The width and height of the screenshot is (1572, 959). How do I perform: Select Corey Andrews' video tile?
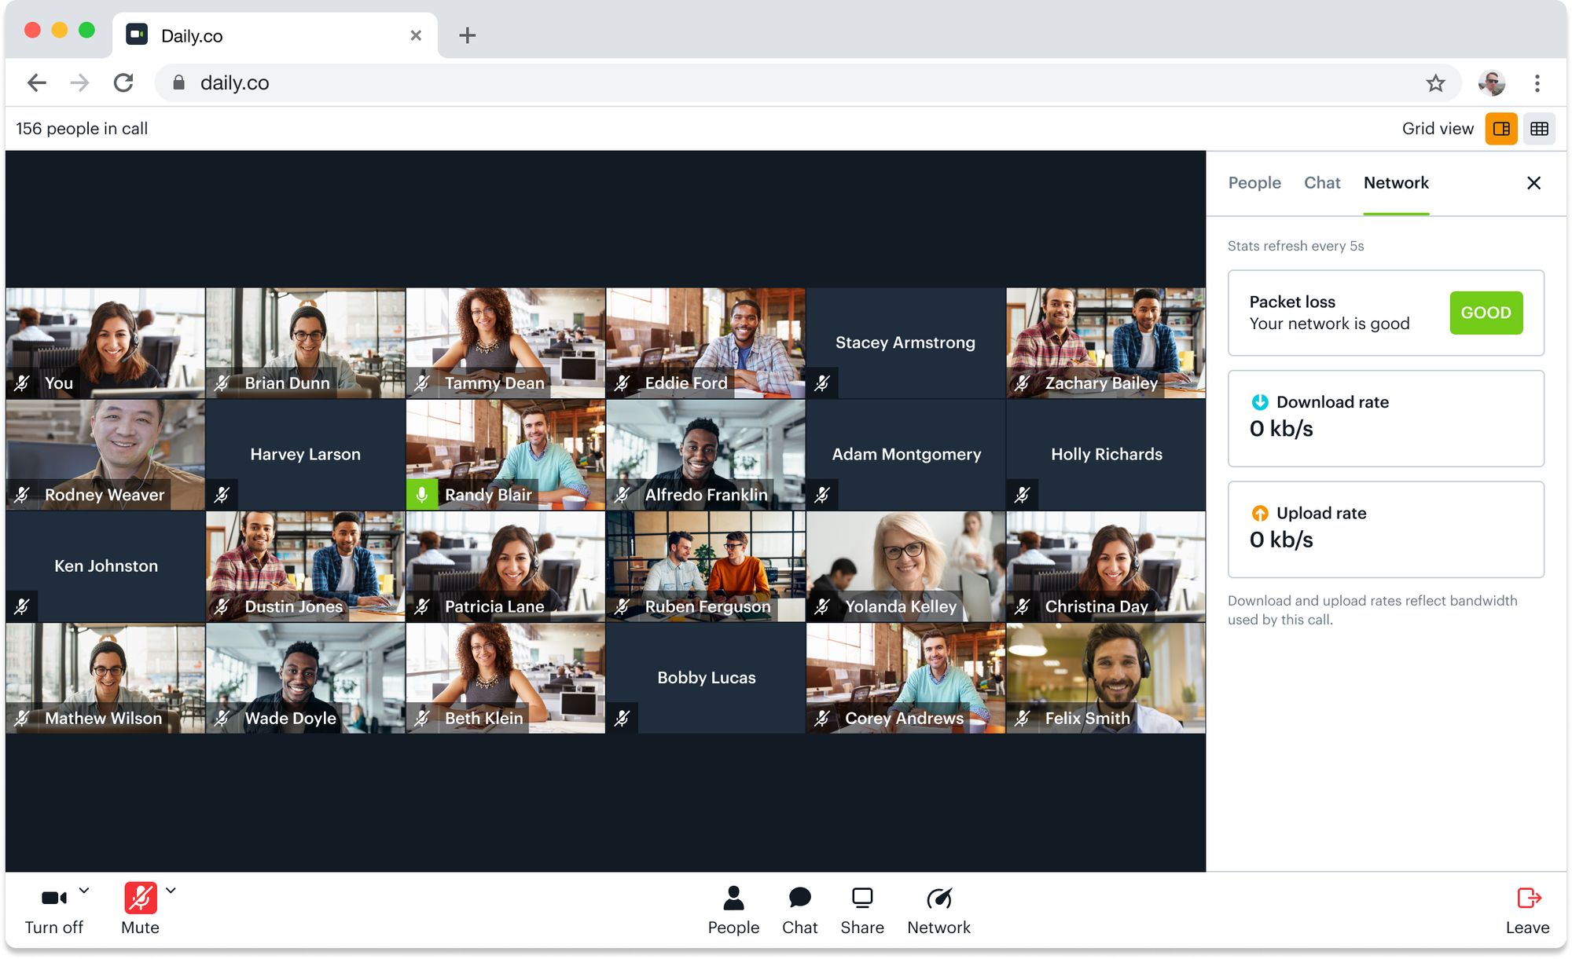coord(905,679)
